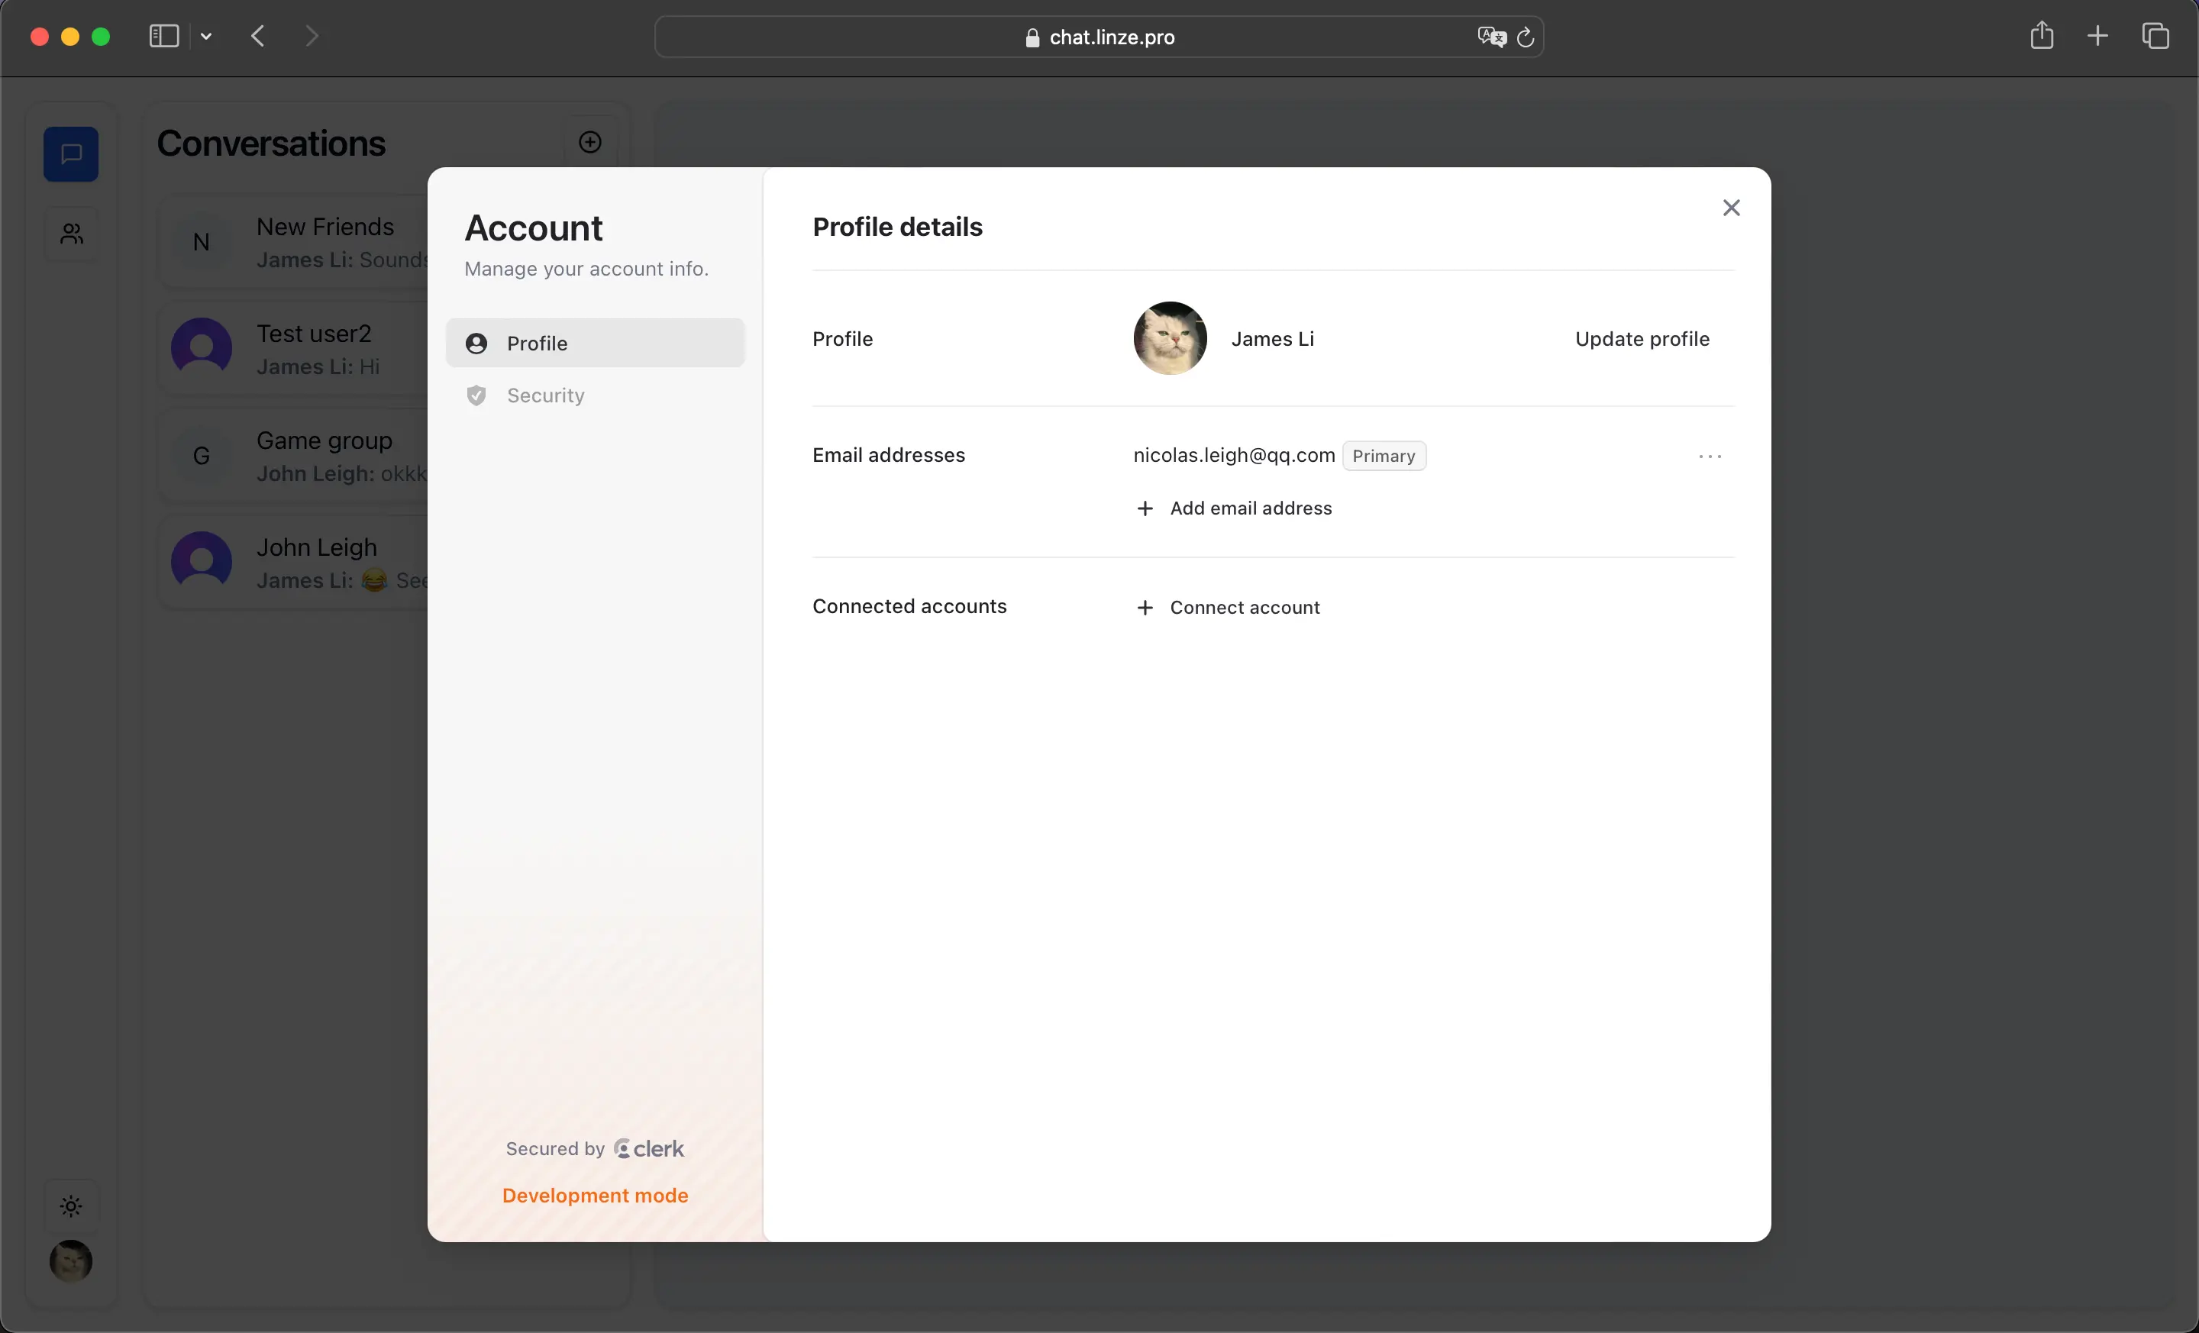Viewport: 2199px width, 1333px height.
Task: Close the Account dialog with X
Action: pyautogui.click(x=1730, y=208)
